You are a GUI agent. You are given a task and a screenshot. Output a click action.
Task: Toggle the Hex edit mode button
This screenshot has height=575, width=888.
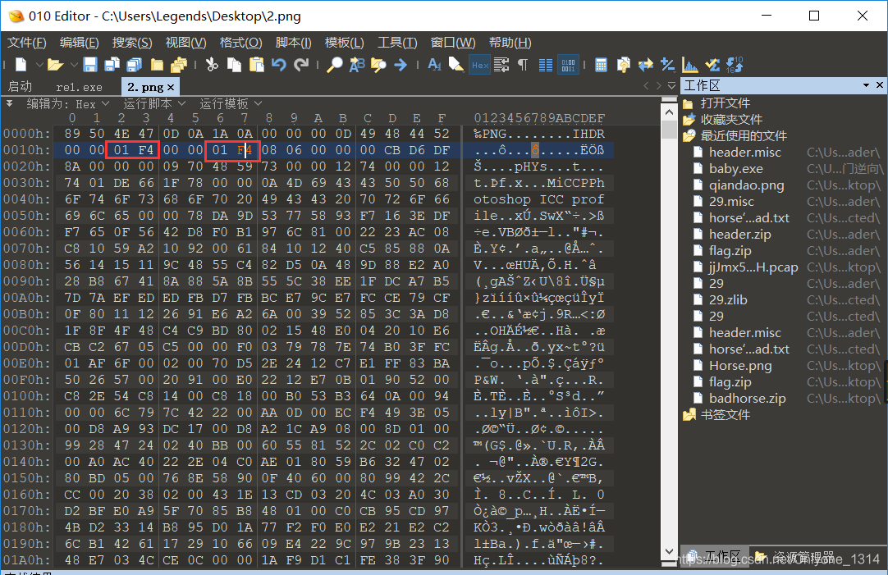click(480, 65)
